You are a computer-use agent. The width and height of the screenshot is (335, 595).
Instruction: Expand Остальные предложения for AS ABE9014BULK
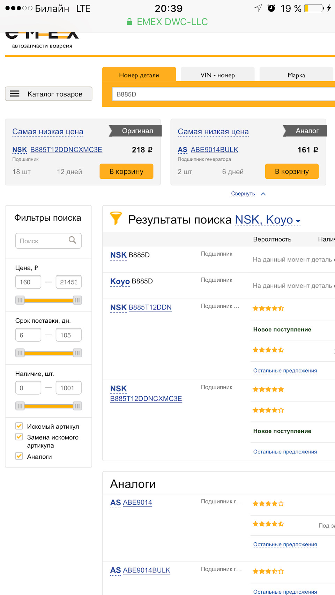285,592
